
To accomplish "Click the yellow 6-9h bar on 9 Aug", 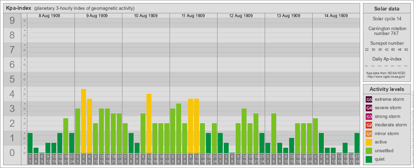I will coord(90,126).
